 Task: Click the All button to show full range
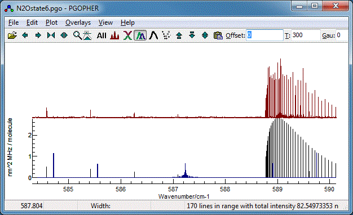(102, 35)
